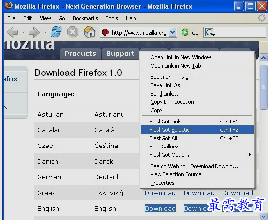Click the 'Čeština' table cell
The image size is (268, 220).
[106, 146]
